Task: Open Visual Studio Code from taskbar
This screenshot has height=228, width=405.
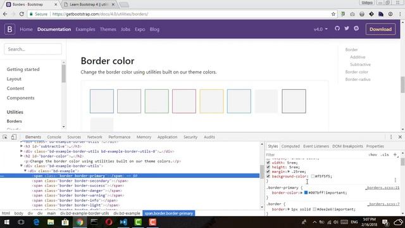Action: click(x=123, y=222)
